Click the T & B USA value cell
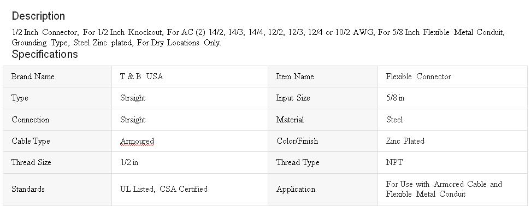 click(190, 76)
